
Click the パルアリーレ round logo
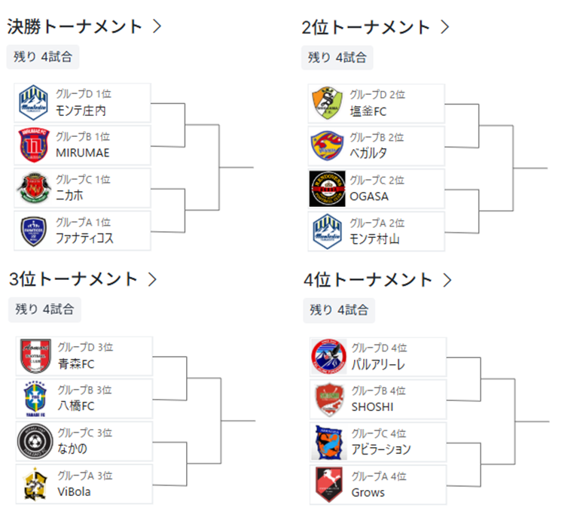[x=329, y=357]
